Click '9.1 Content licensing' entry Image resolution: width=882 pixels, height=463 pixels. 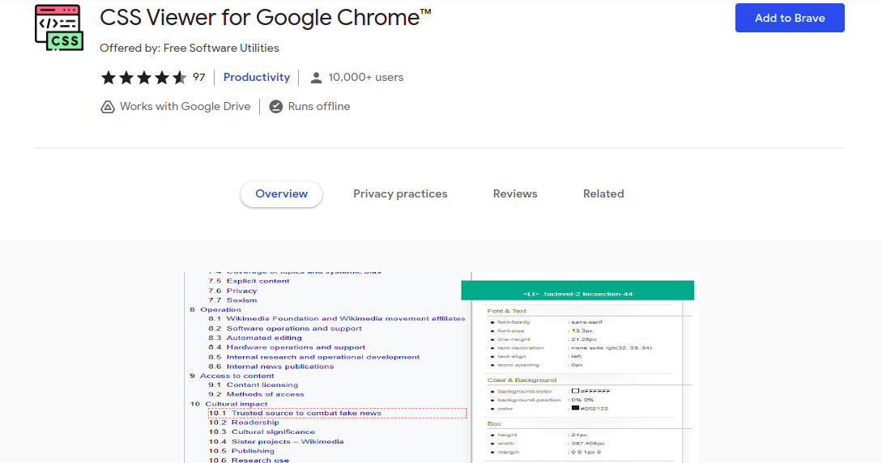(254, 385)
